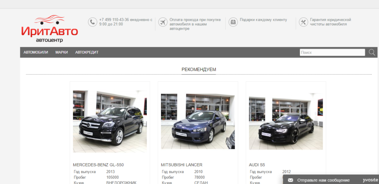Open the AUDI S5 title link
The width and height of the screenshot is (379, 184).
257,165
